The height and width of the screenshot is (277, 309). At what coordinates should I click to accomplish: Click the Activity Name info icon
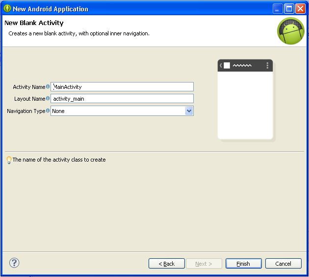[48, 86]
